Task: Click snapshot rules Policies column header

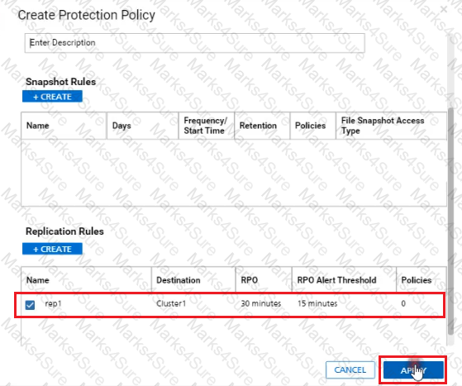Action: click(x=310, y=126)
